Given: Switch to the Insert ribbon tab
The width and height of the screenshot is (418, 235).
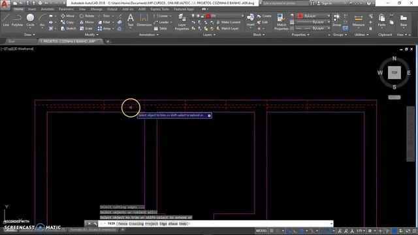Looking at the screenshot, I should 32,9.
